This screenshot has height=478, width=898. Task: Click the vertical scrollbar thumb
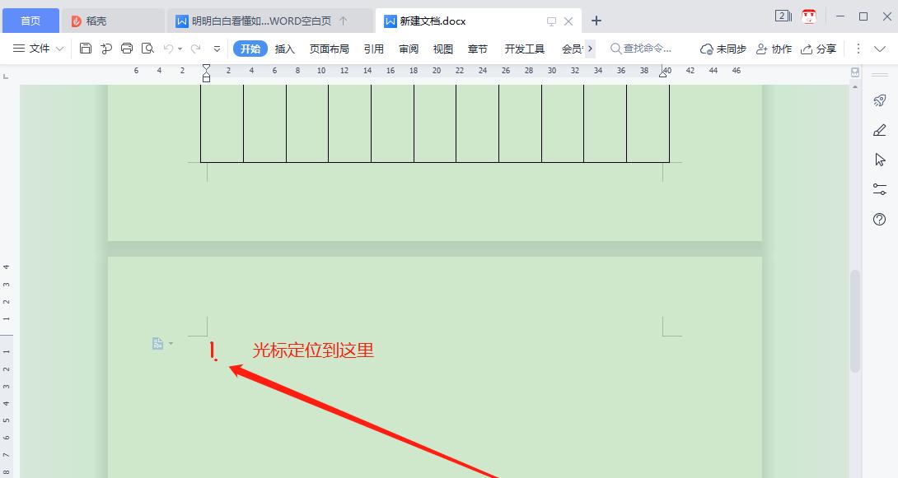pyautogui.click(x=855, y=321)
